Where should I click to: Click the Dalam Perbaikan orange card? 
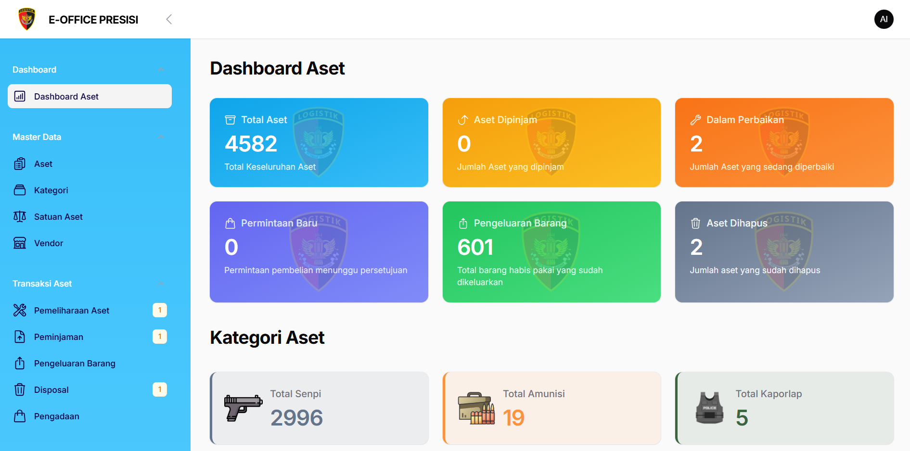pyautogui.click(x=784, y=143)
